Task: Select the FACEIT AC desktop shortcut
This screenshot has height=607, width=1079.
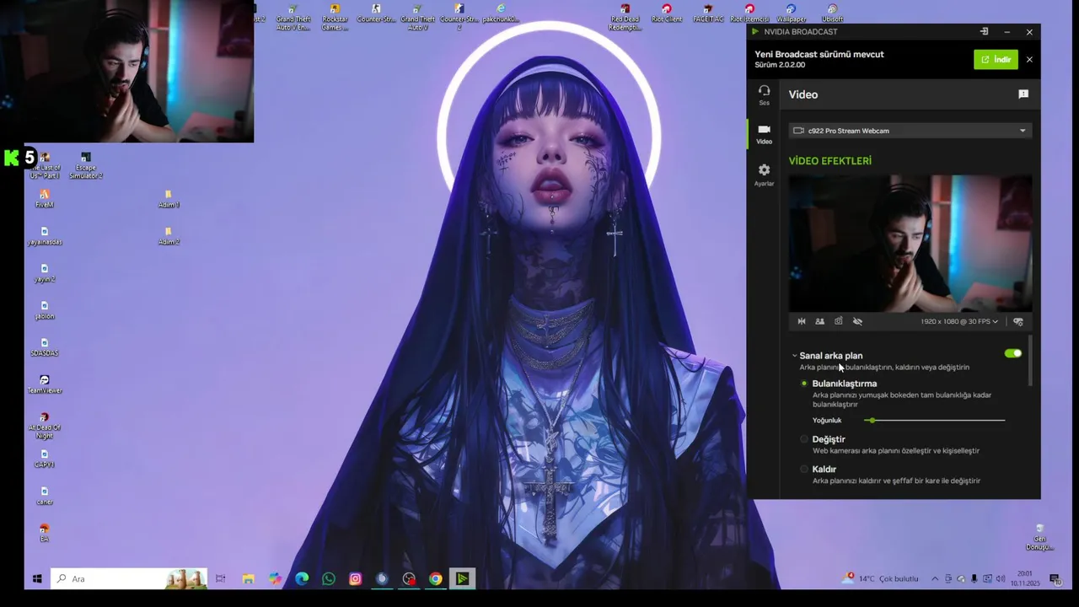Action: click(708, 13)
